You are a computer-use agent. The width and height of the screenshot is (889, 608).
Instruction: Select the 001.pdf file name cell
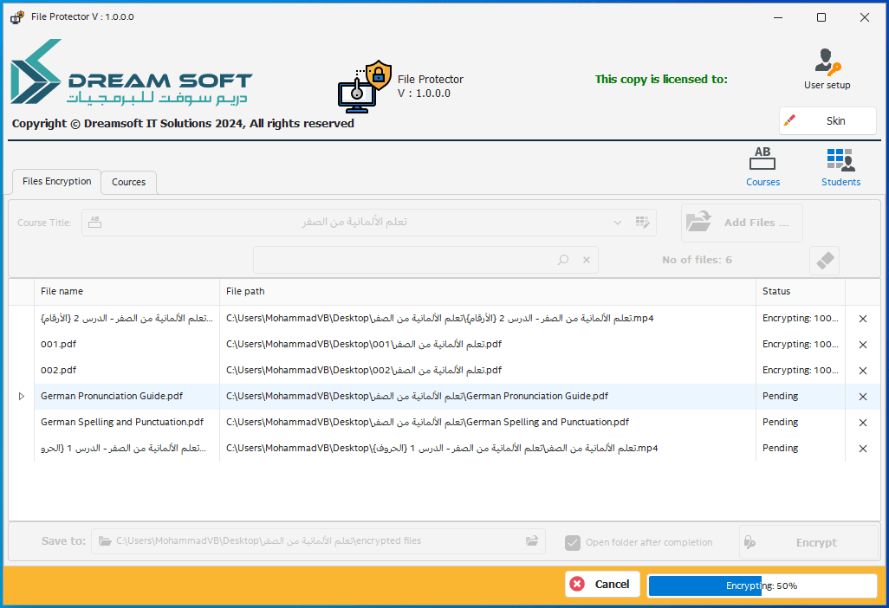click(127, 344)
